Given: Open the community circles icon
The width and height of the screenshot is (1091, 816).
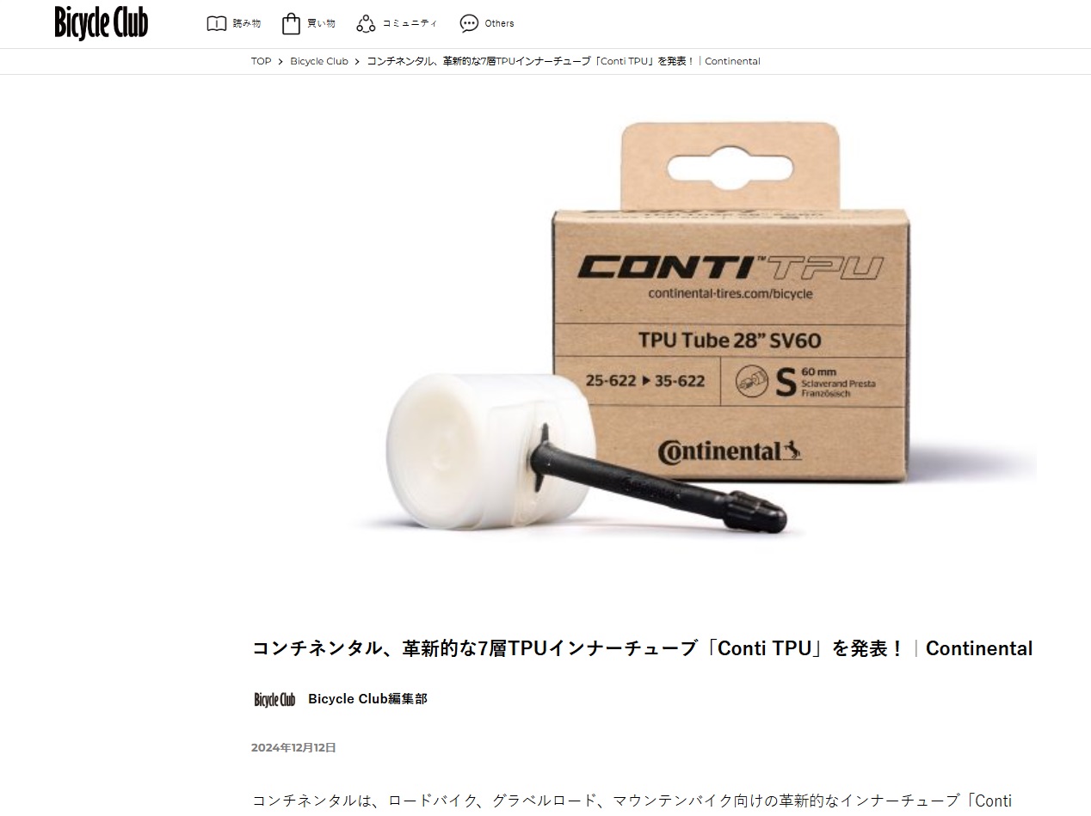Looking at the screenshot, I should point(366,23).
